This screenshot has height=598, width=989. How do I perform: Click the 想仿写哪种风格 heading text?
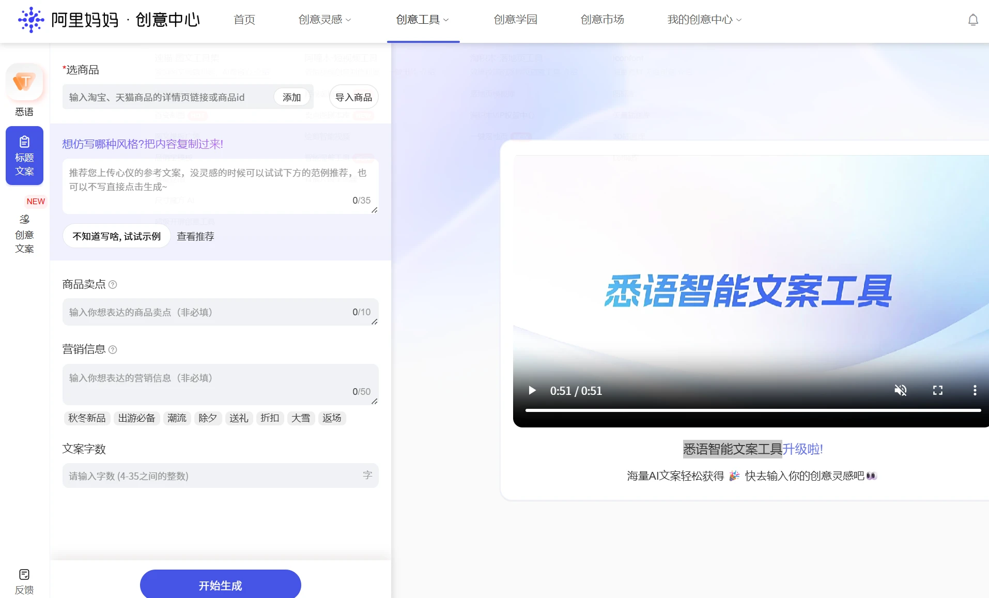pyautogui.click(x=143, y=144)
